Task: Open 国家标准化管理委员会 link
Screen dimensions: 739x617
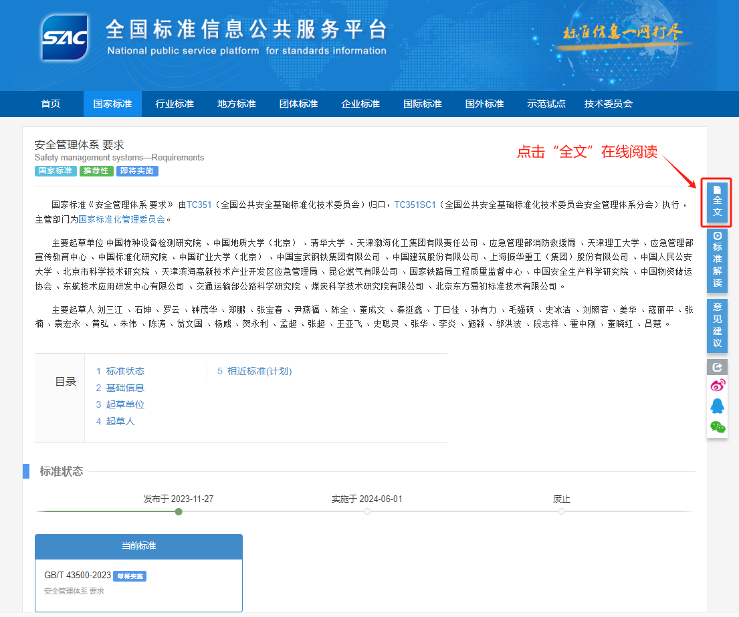Action: point(122,219)
